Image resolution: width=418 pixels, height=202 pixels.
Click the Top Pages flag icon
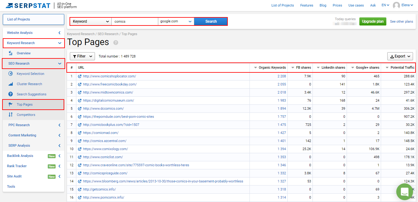[x=11, y=104]
